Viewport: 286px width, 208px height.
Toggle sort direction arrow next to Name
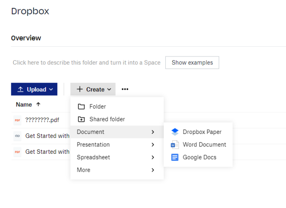tap(38, 104)
